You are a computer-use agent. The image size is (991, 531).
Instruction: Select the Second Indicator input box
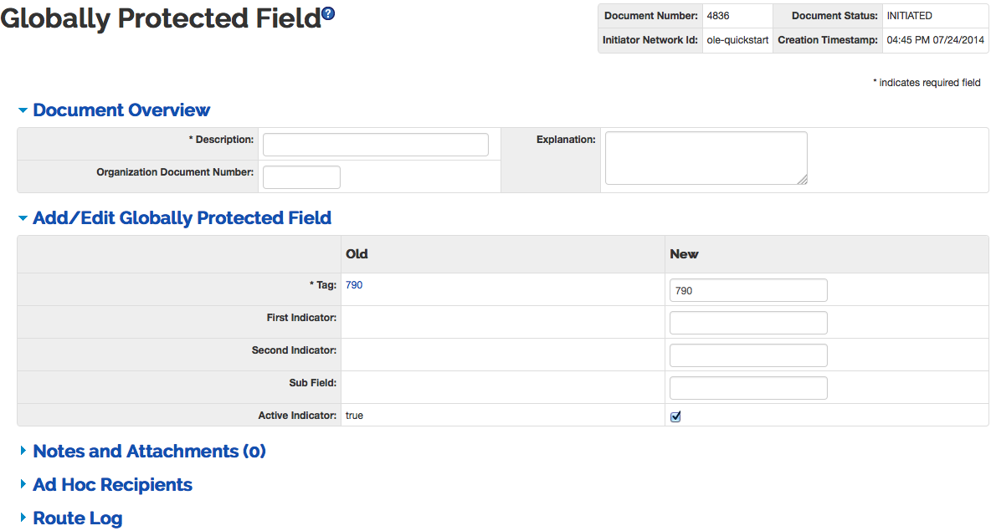pos(748,355)
